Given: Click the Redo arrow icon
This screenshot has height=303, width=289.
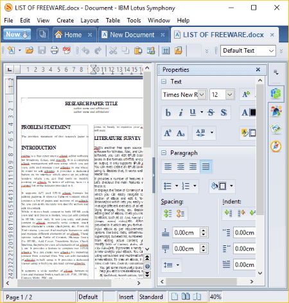Looking at the screenshot, I should click(98, 51).
